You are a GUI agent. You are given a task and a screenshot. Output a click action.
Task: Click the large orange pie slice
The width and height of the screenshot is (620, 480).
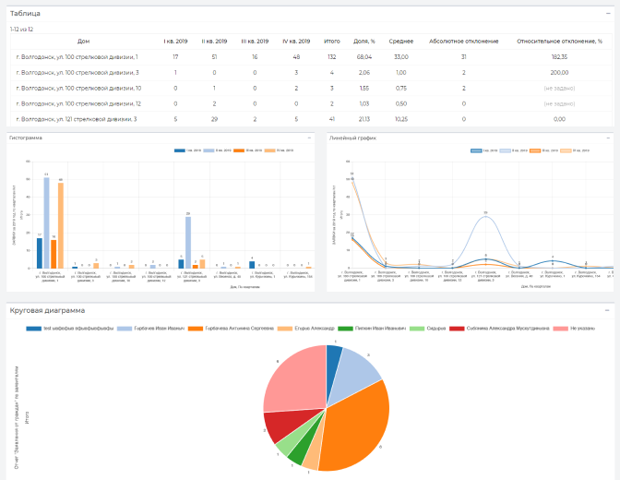coord(356,427)
